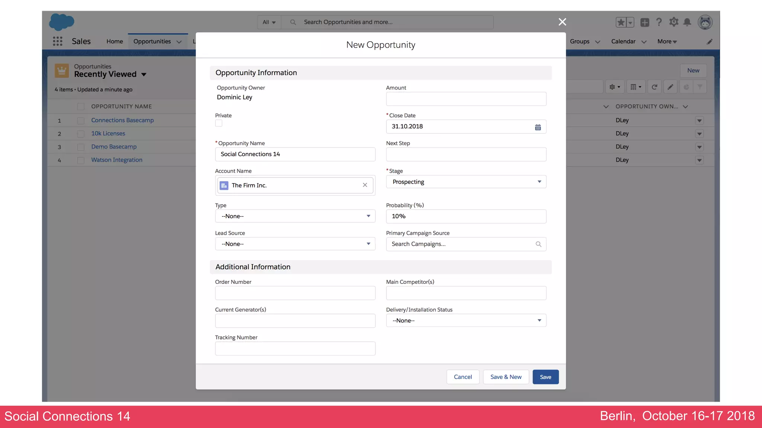Open the Delivery/Installation Status dropdown
The height and width of the screenshot is (428, 762).
466,320
